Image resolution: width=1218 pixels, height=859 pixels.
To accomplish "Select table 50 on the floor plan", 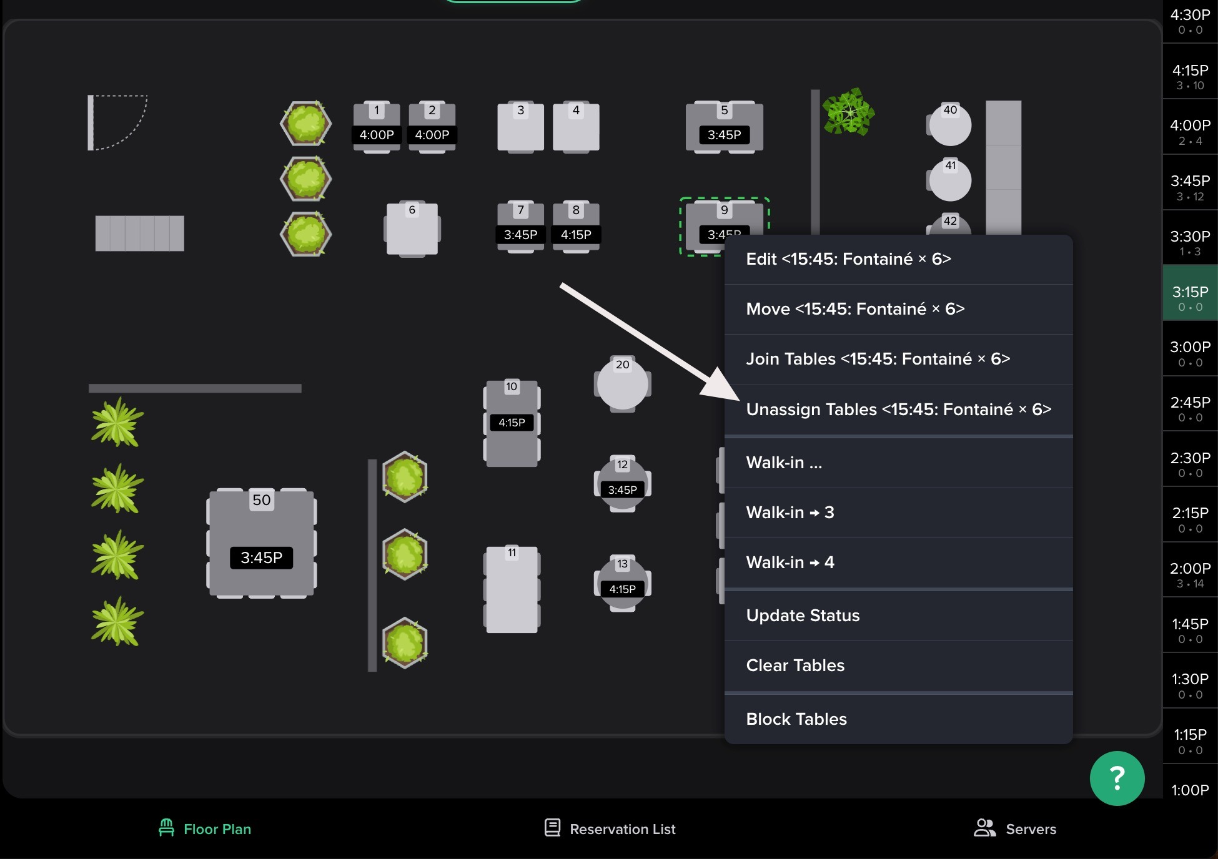I will coord(261,542).
